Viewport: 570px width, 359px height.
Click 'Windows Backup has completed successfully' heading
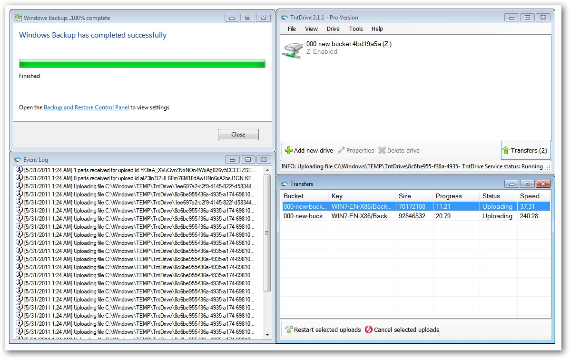pos(93,35)
